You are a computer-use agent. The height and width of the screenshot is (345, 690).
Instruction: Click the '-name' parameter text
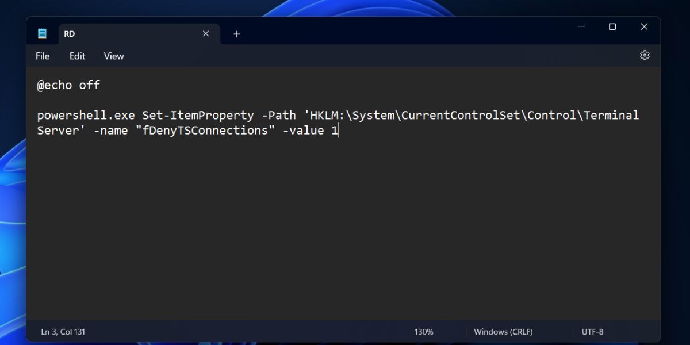(110, 131)
